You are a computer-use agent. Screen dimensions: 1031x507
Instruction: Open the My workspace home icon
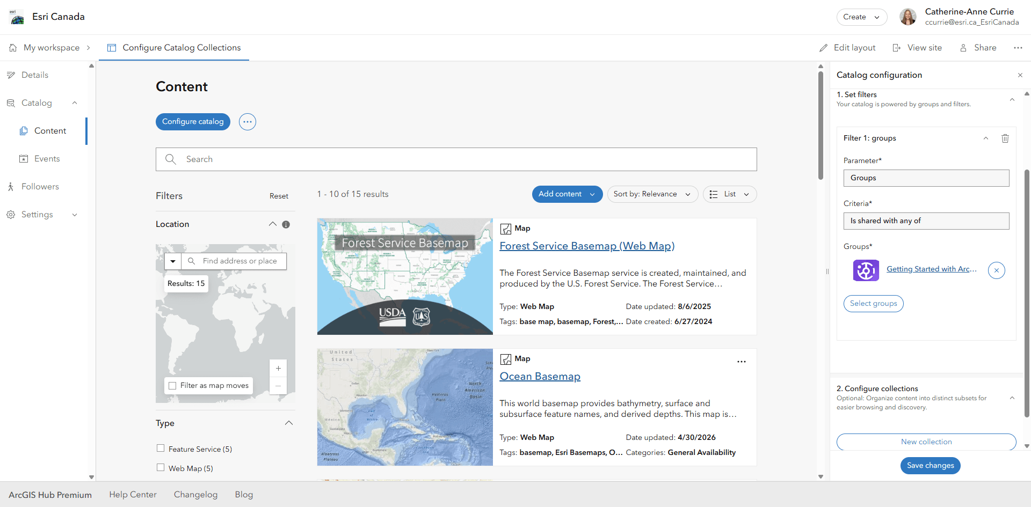(x=13, y=48)
